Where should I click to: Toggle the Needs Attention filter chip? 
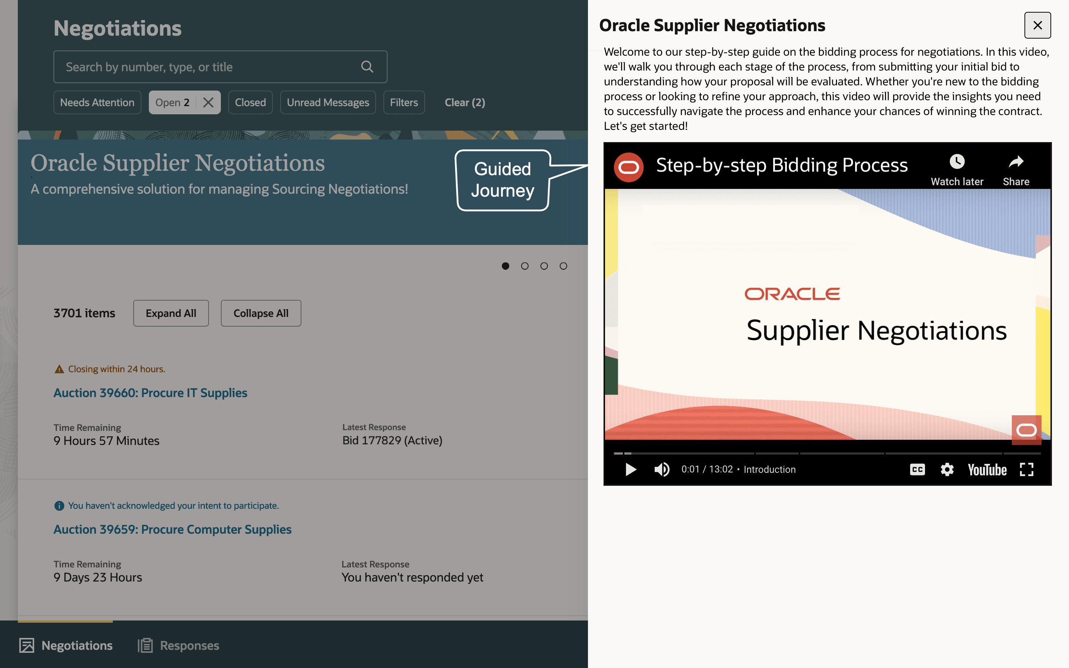(97, 102)
